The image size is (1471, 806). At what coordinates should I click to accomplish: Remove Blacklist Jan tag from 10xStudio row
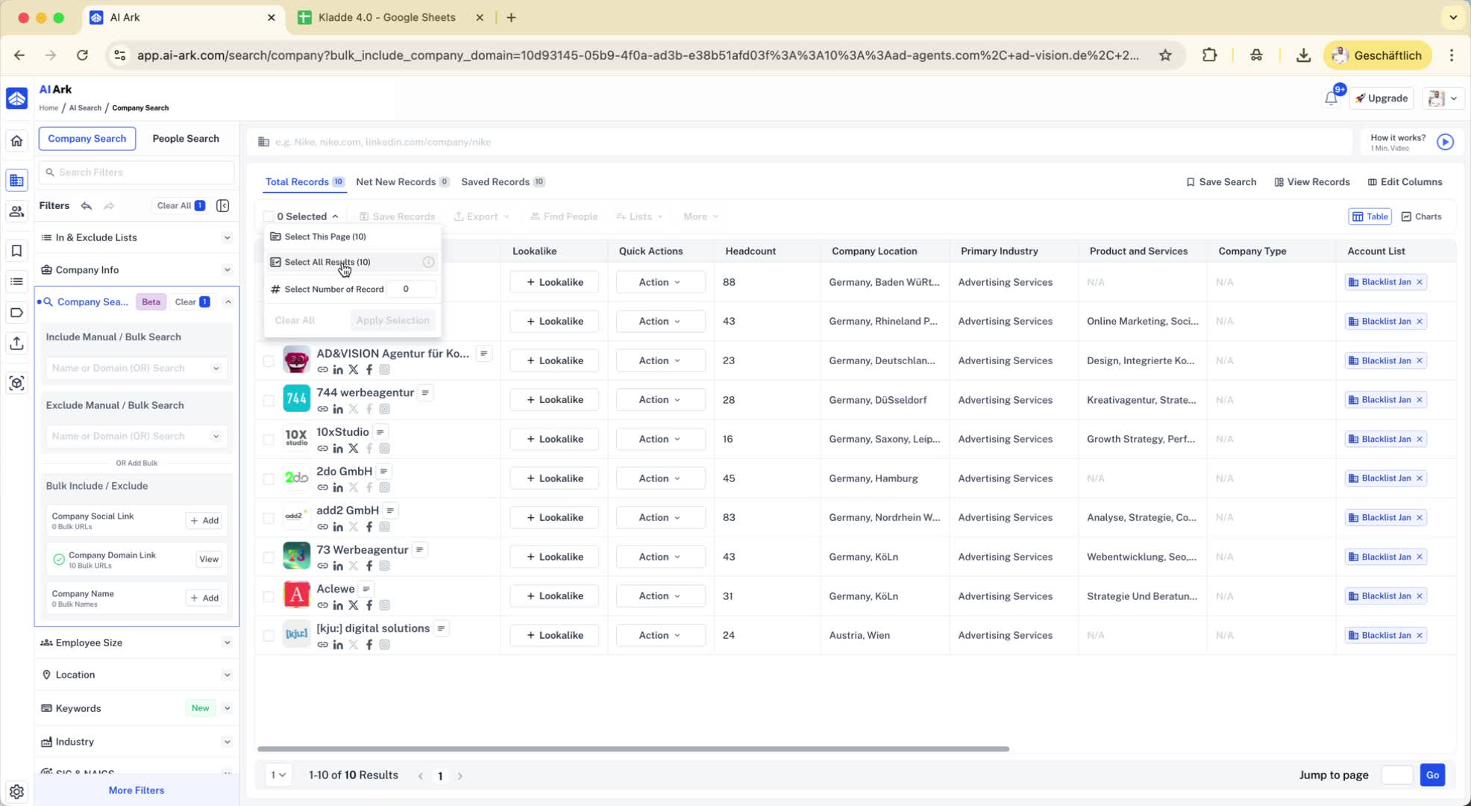(x=1420, y=439)
